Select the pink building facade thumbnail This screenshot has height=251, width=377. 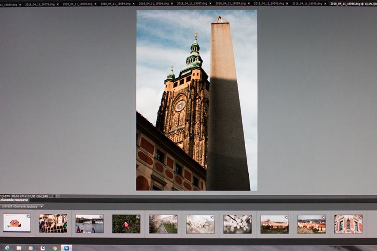(348, 224)
